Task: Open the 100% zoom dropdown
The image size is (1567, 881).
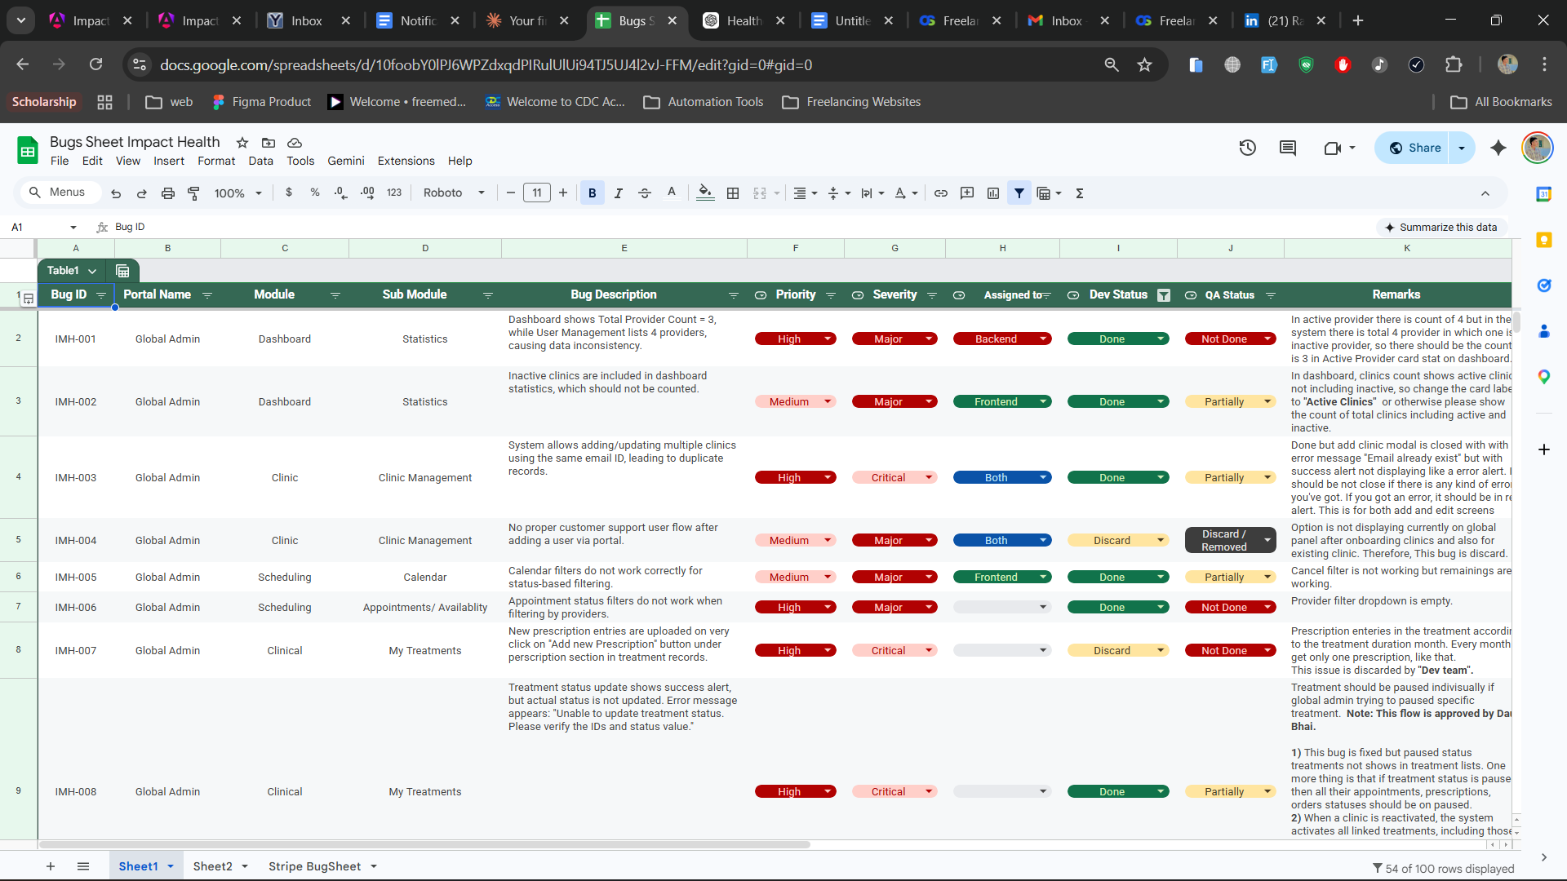Action: click(x=237, y=193)
